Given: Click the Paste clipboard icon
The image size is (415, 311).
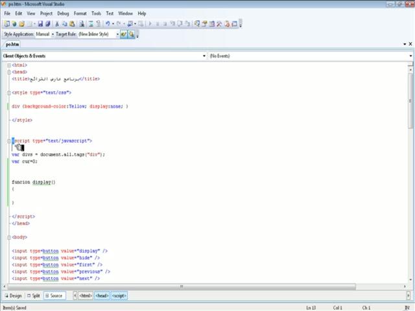Looking at the screenshot, I should pos(72,24).
